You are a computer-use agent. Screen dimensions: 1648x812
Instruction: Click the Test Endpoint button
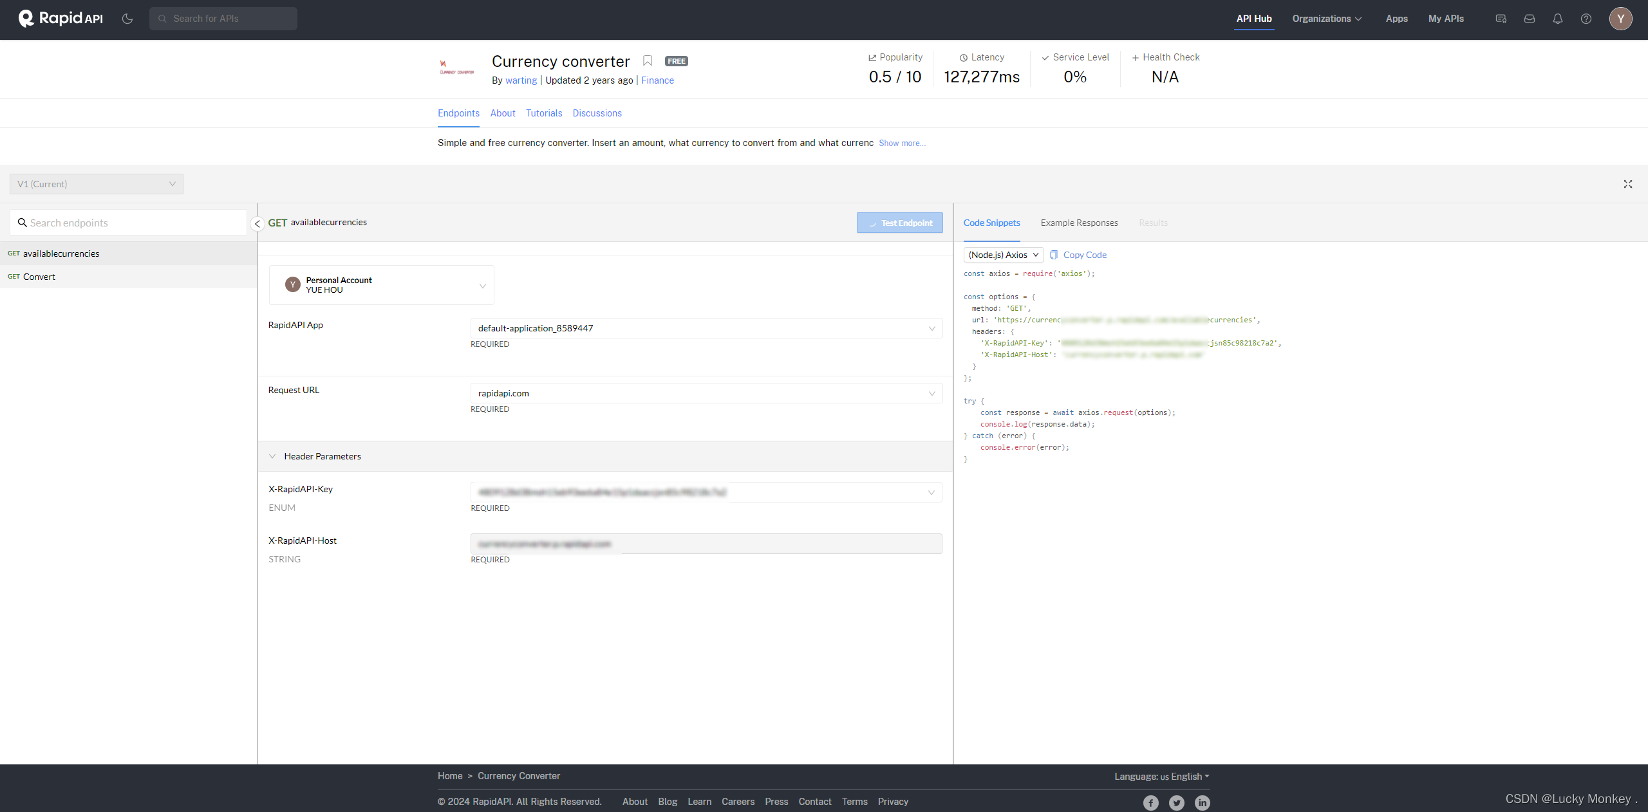[x=899, y=223]
